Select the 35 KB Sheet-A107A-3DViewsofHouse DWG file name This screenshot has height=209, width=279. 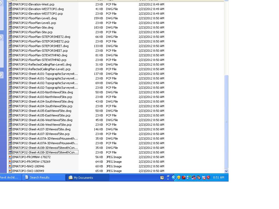pos(45,138)
